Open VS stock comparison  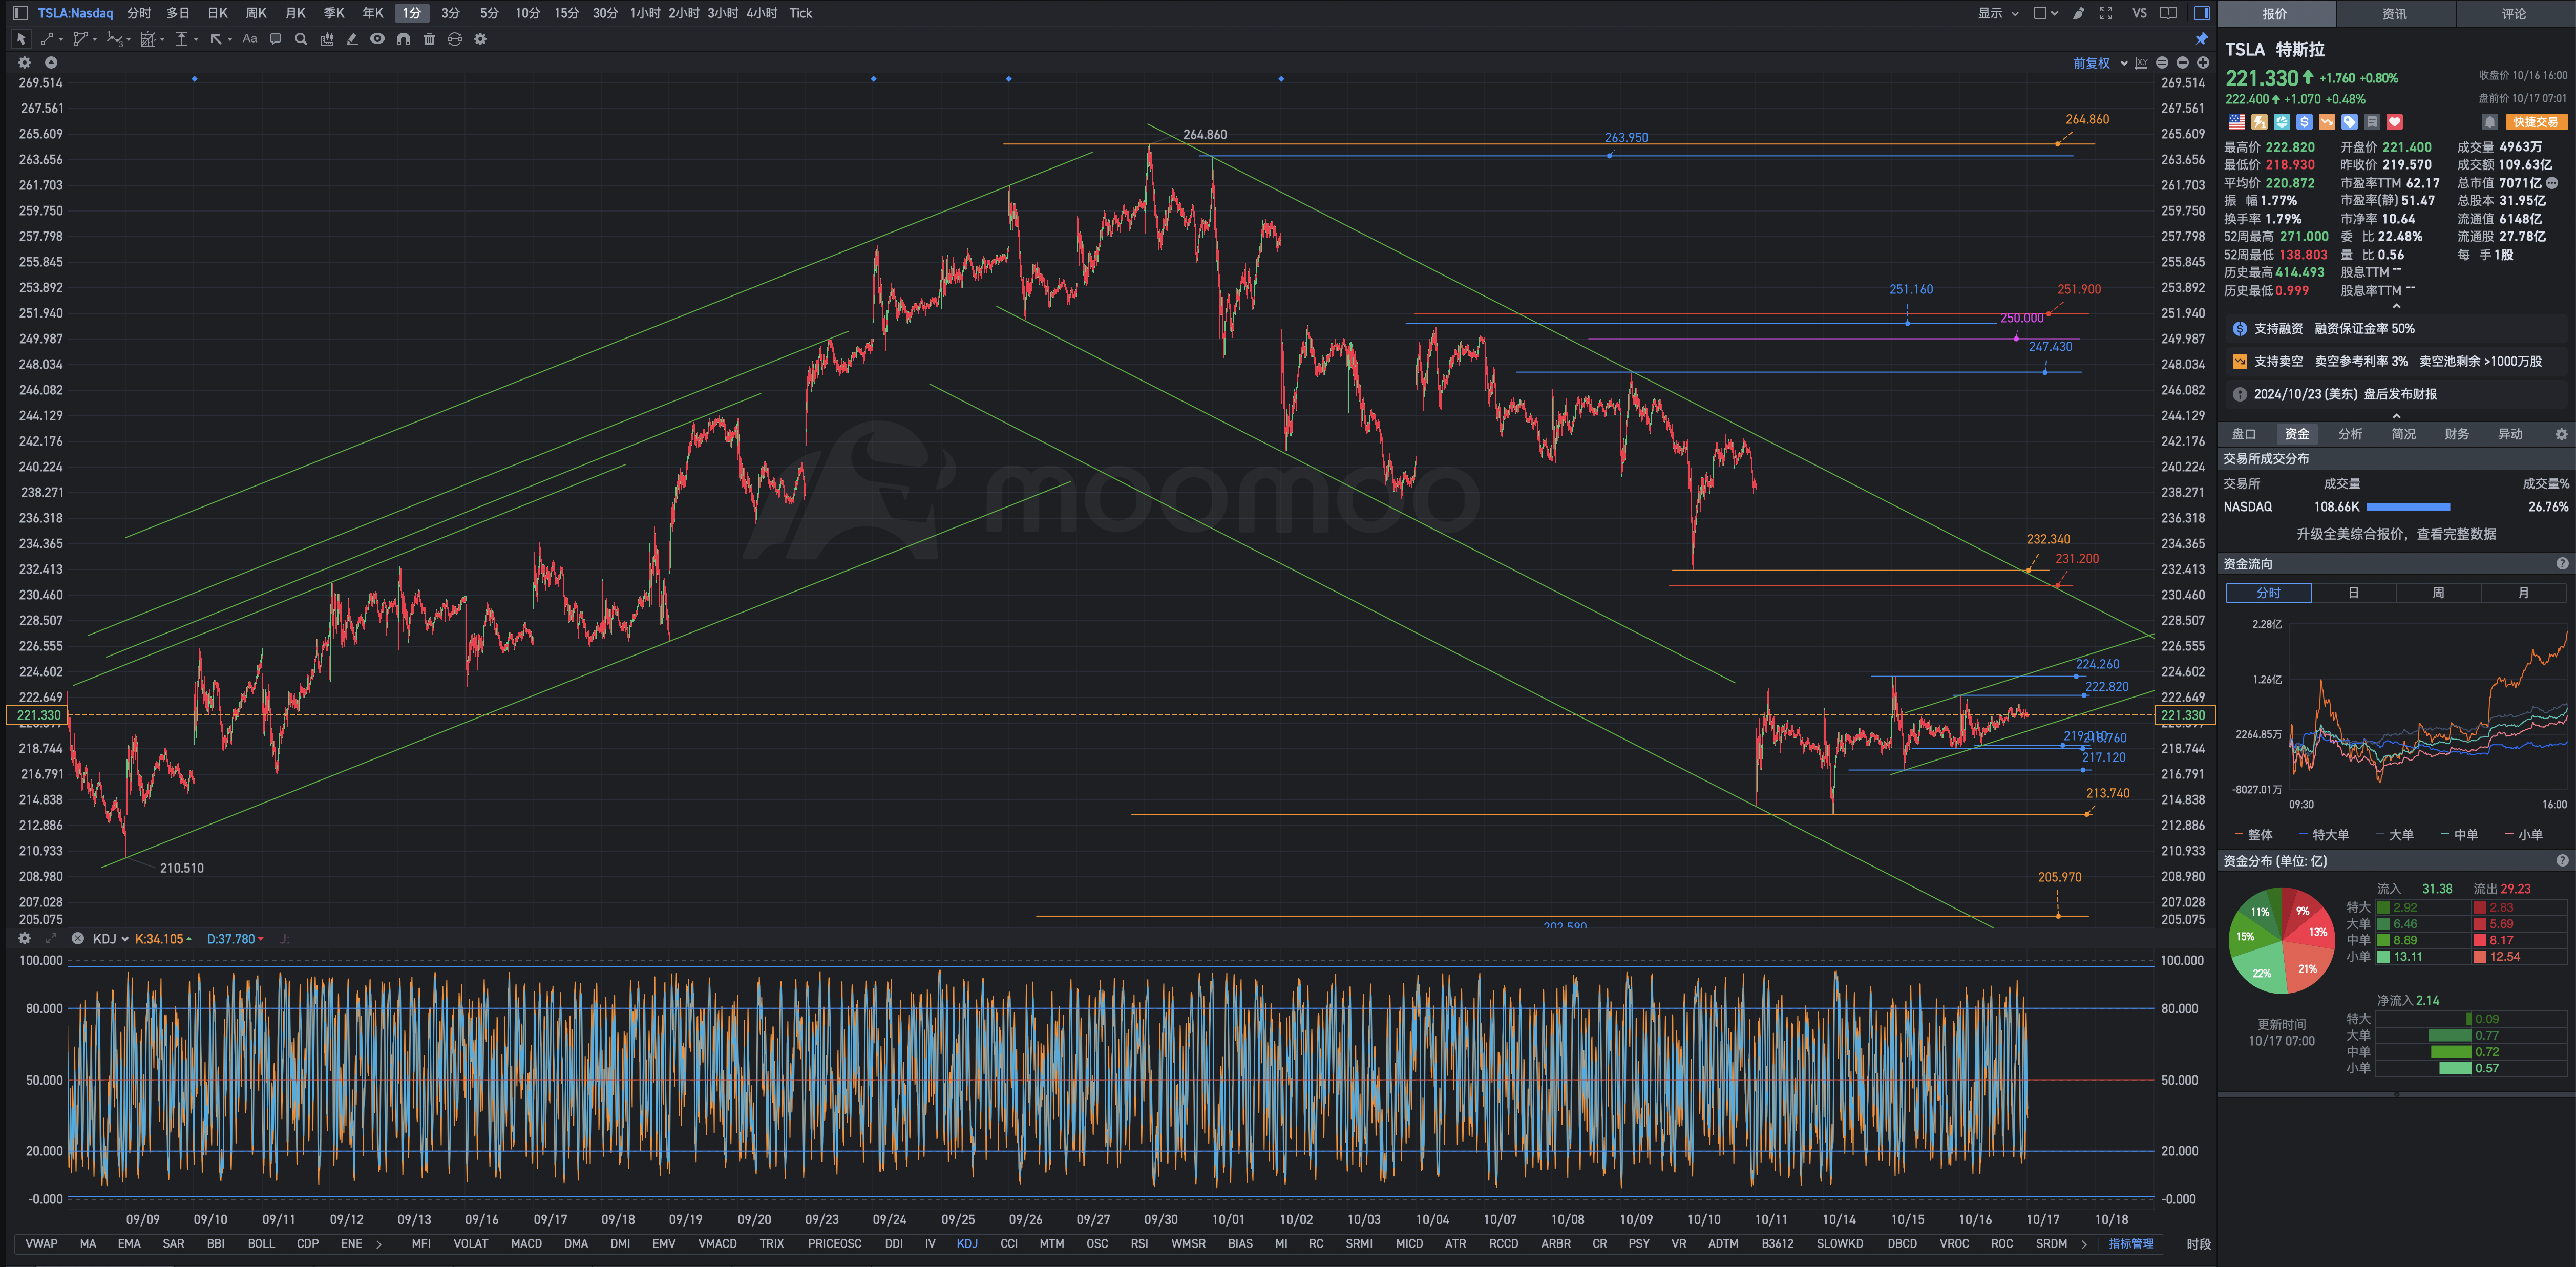click(x=2139, y=13)
